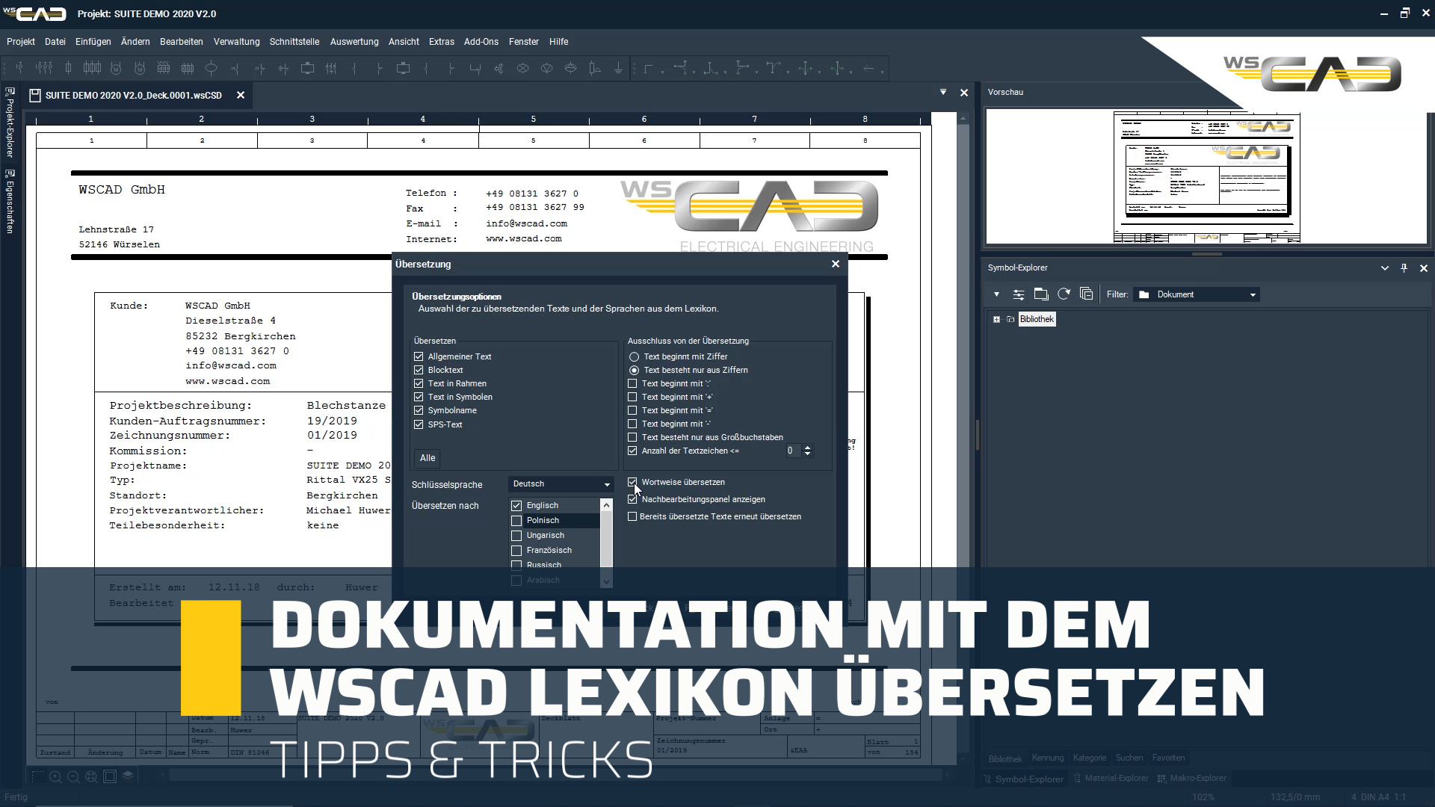Select the crossed-circle lamp symbol tool
The height and width of the screenshot is (807, 1435).
point(522,69)
